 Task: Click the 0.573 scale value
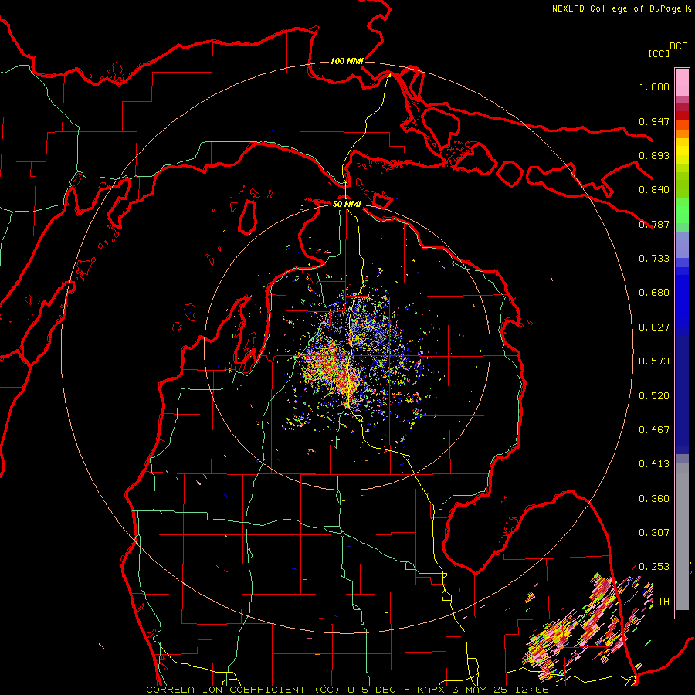point(654,361)
